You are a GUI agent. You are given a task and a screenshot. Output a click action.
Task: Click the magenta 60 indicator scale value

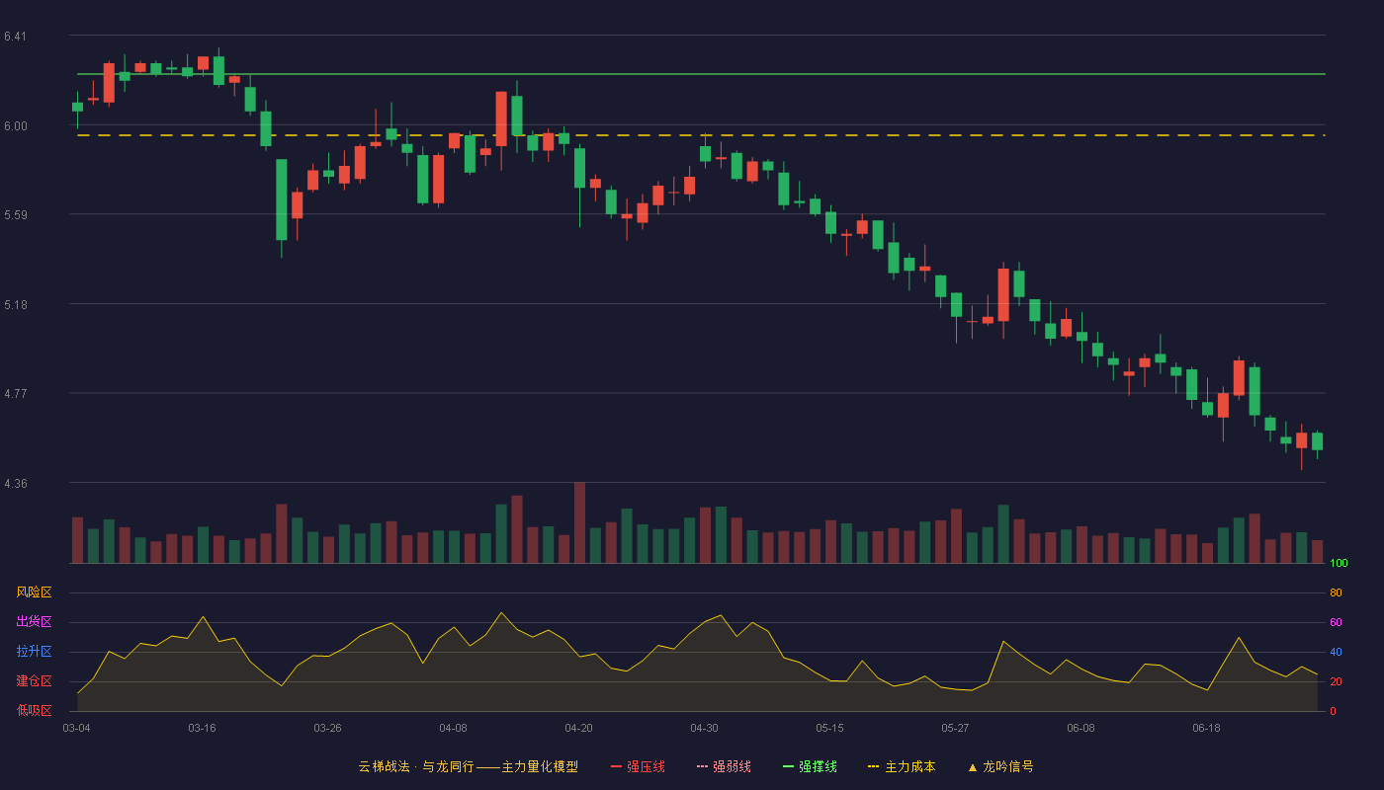coord(1336,622)
